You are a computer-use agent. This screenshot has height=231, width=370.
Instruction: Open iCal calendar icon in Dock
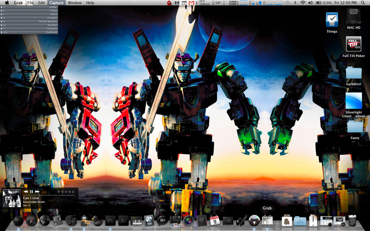coord(215,221)
